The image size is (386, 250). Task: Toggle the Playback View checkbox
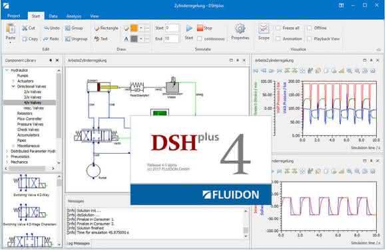click(x=309, y=38)
